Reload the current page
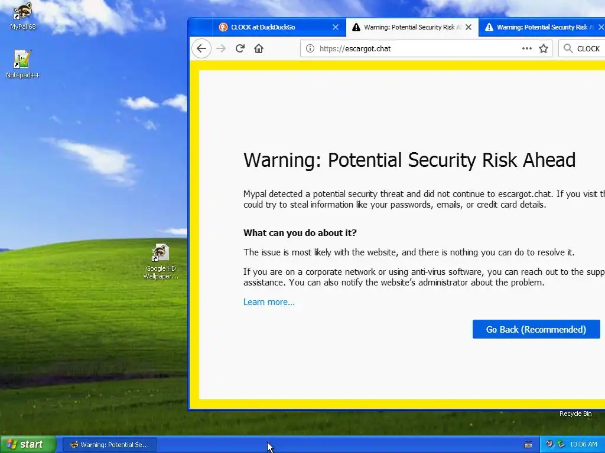This screenshot has height=453, width=605. tap(240, 48)
